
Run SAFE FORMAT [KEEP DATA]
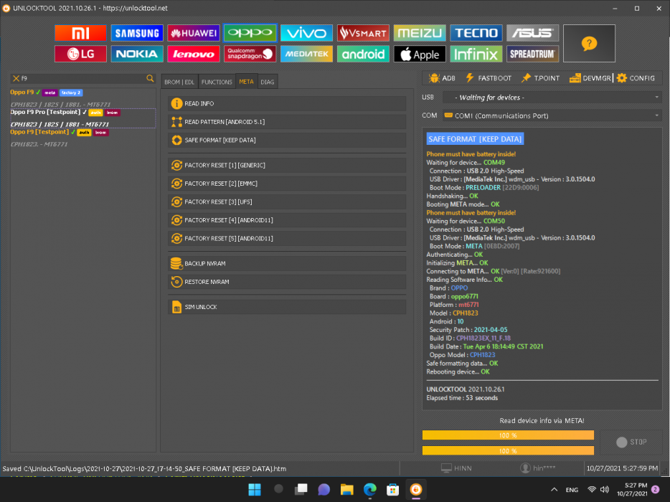click(287, 140)
